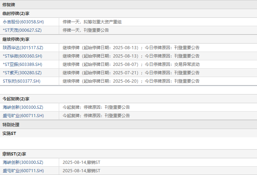Select *ST华微 continued suspension reason text

click(131, 56)
